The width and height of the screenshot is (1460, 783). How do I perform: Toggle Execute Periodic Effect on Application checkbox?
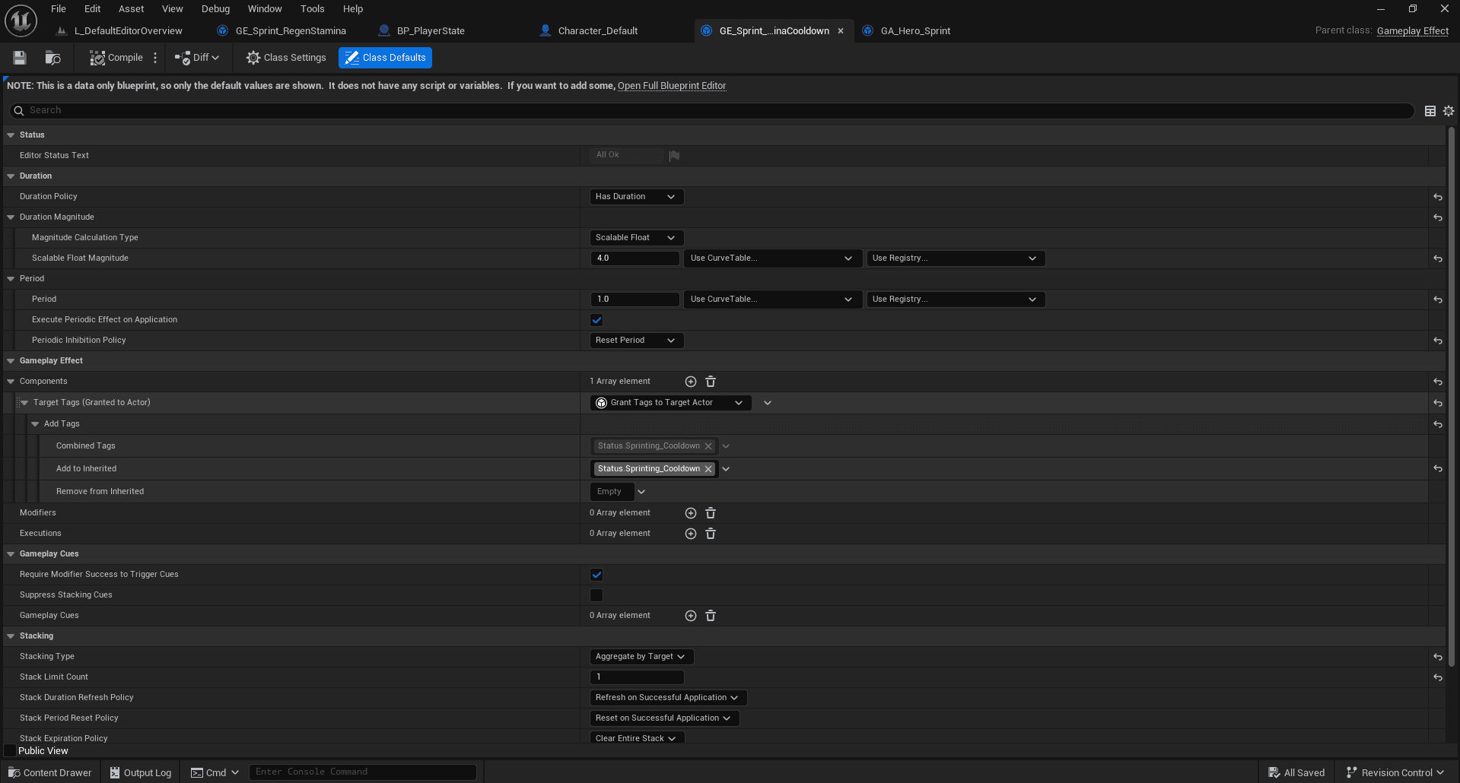coord(596,320)
